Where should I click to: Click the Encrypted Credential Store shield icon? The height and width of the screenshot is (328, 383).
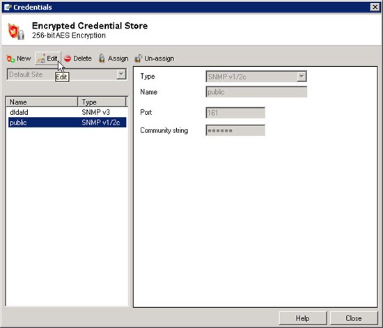pyautogui.click(x=16, y=31)
